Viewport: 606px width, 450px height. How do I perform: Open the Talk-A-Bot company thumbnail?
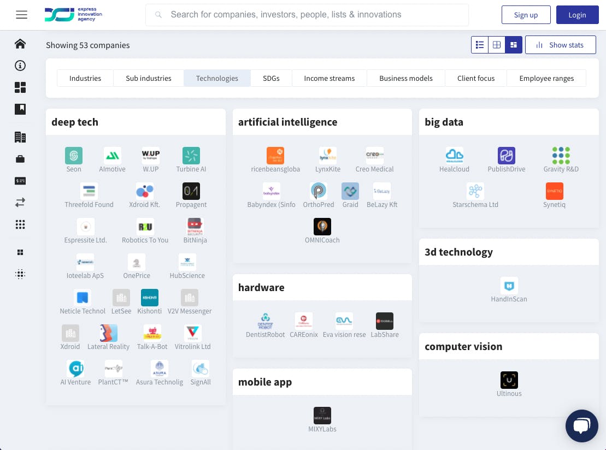coord(152,333)
